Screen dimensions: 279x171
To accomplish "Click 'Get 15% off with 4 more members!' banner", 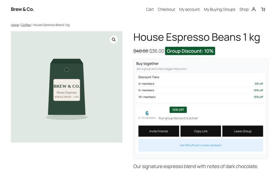I will point(201,145).
